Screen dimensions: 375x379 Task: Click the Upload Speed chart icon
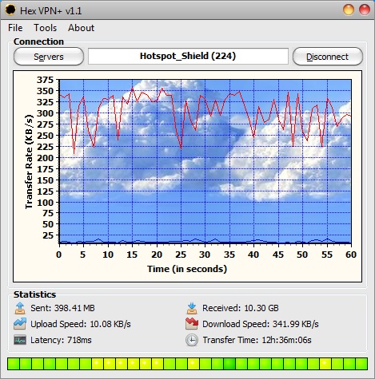click(x=20, y=324)
